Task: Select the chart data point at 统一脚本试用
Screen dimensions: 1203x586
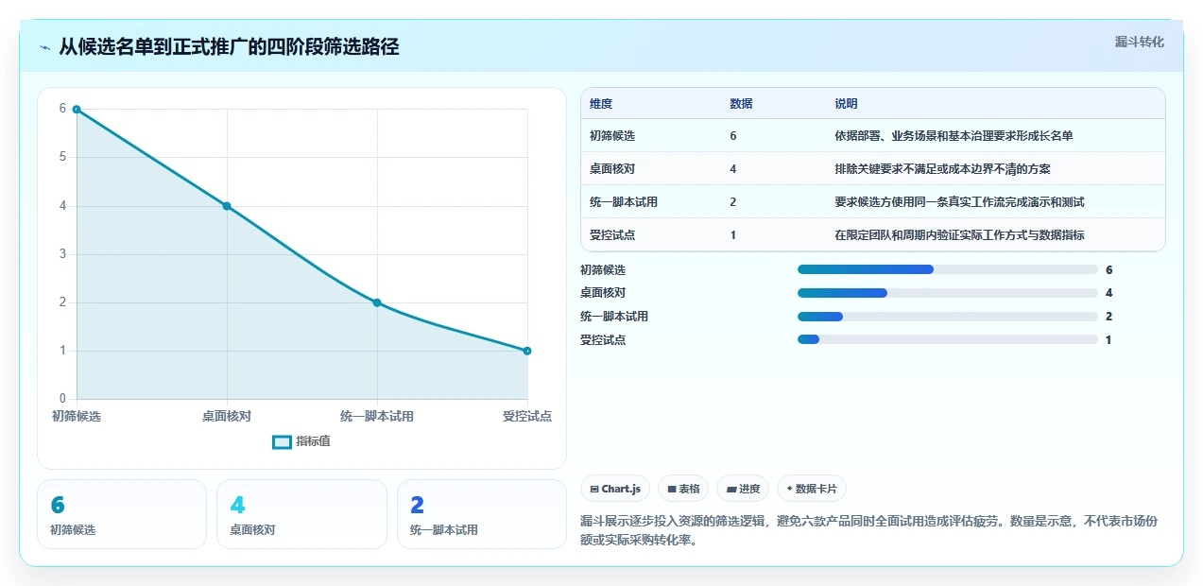Action: (377, 302)
